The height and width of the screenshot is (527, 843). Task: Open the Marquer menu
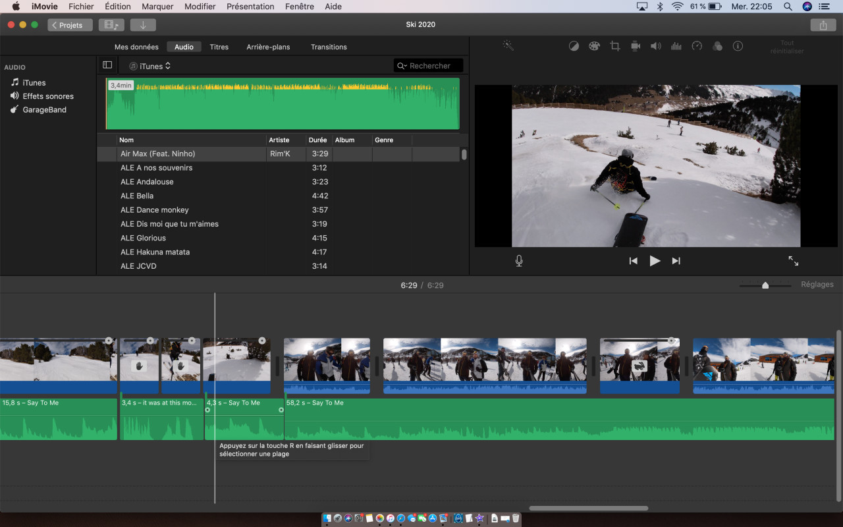click(157, 7)
